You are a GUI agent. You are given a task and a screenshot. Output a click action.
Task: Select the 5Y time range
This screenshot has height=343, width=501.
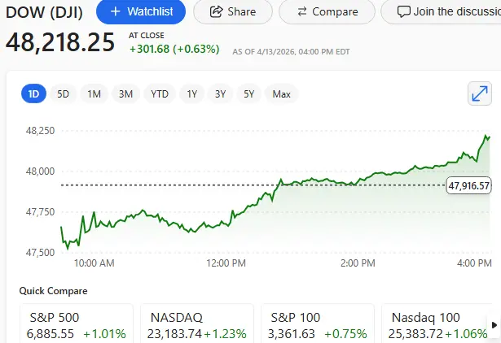pyautogui.click(x=249, y=94)
